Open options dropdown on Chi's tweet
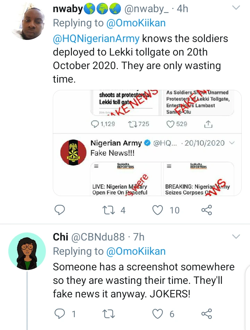The image size is (250, 330). [236, 237]
